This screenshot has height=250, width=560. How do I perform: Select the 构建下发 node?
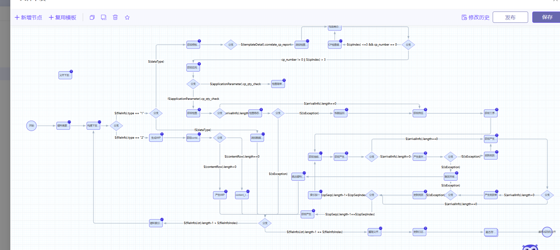coord(93,126)
